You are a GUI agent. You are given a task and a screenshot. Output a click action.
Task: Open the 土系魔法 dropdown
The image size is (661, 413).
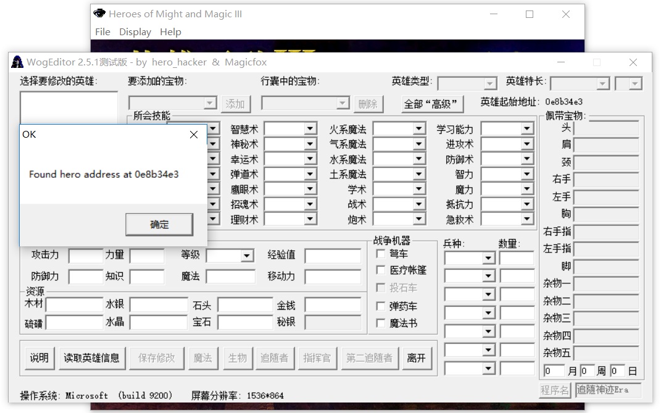point(418,174)
